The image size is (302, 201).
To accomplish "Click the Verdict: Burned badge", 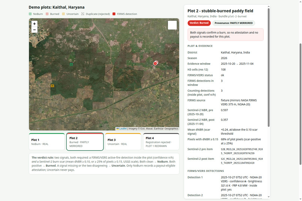I will pos(199,23).
